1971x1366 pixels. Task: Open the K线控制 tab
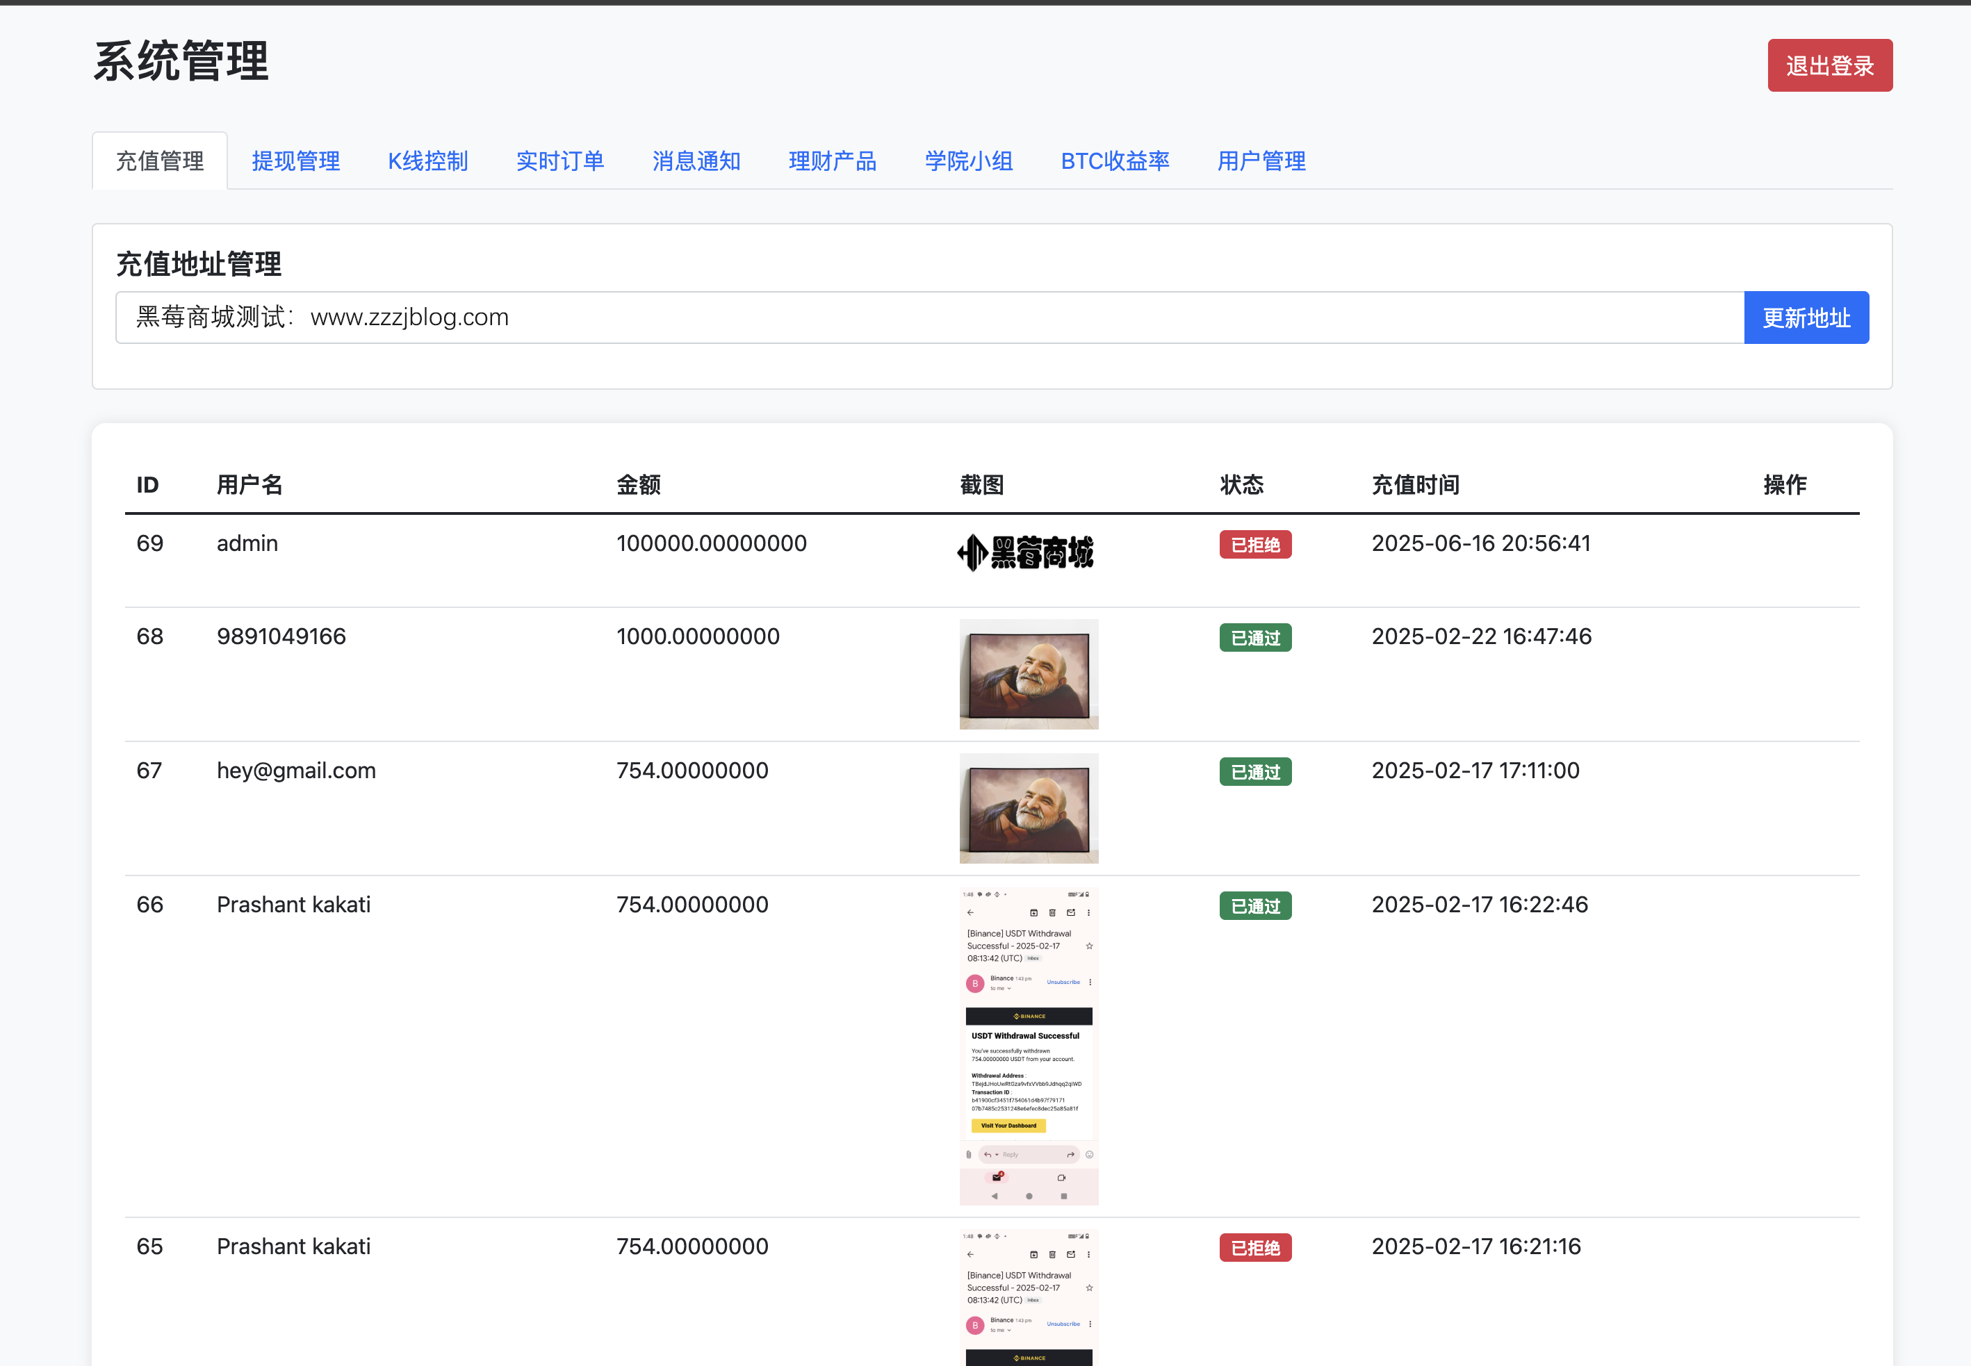pos(427,161)
